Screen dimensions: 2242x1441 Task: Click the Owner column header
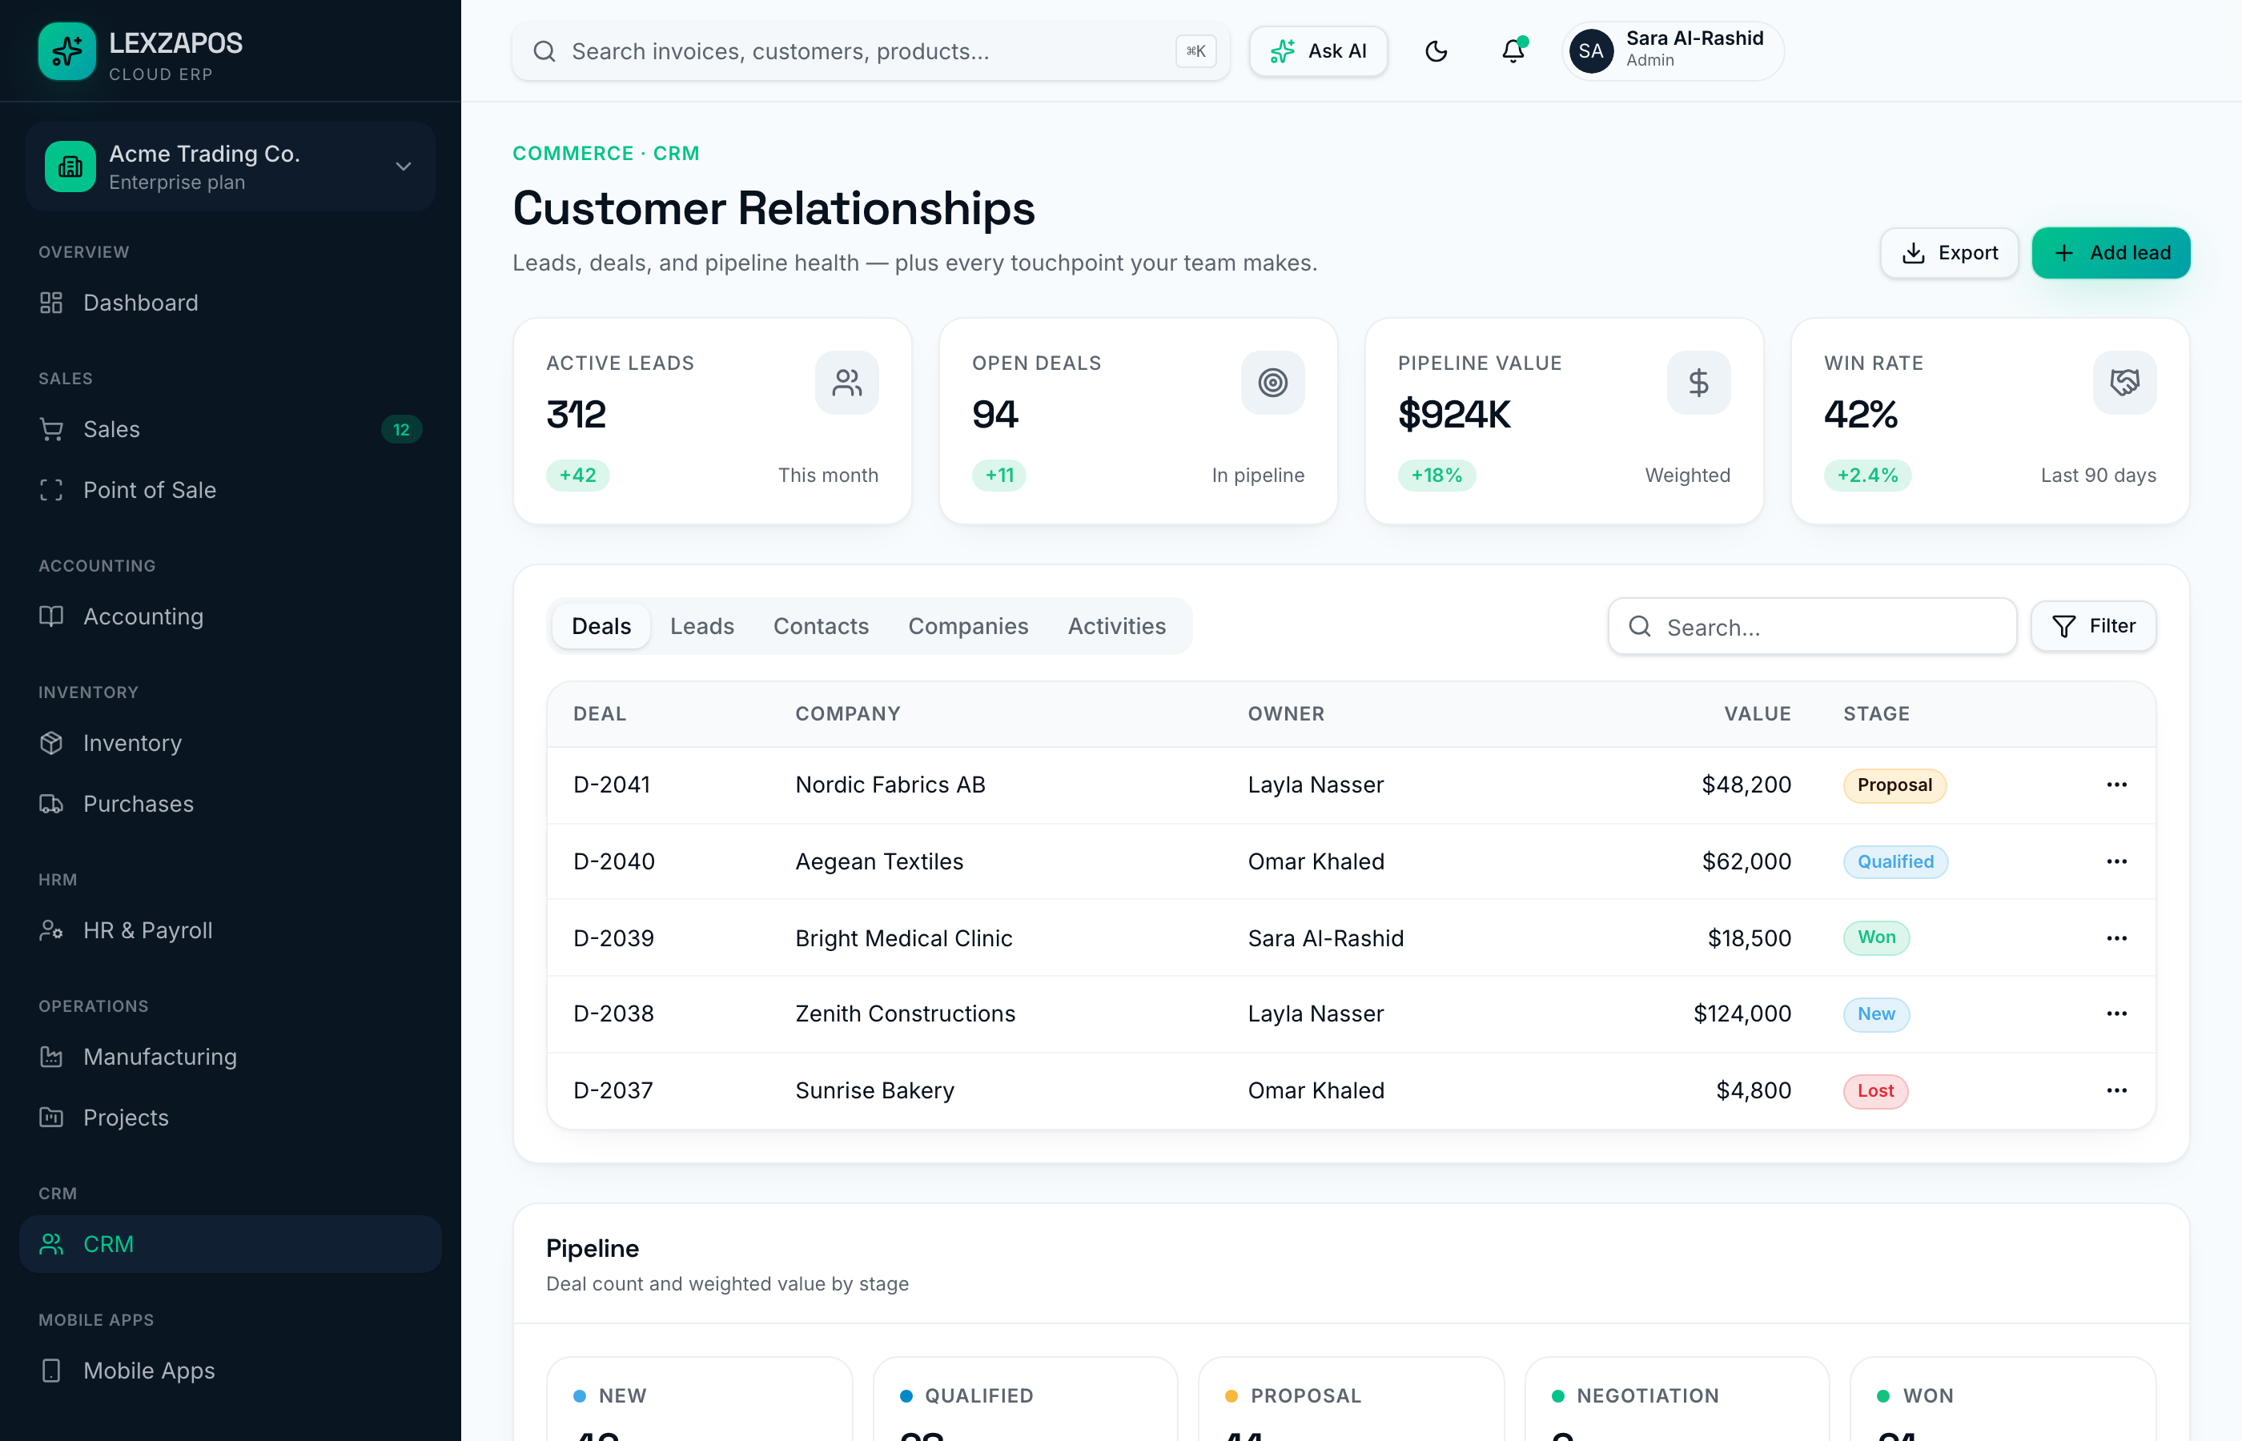[1286, 714]
